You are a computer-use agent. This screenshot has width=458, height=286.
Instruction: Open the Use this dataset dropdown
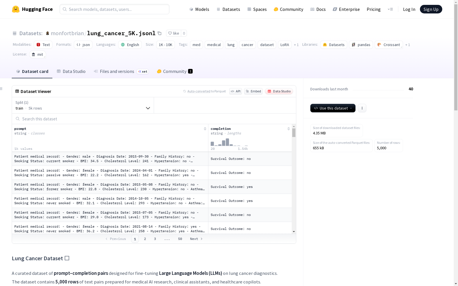(x=333, y=108)
